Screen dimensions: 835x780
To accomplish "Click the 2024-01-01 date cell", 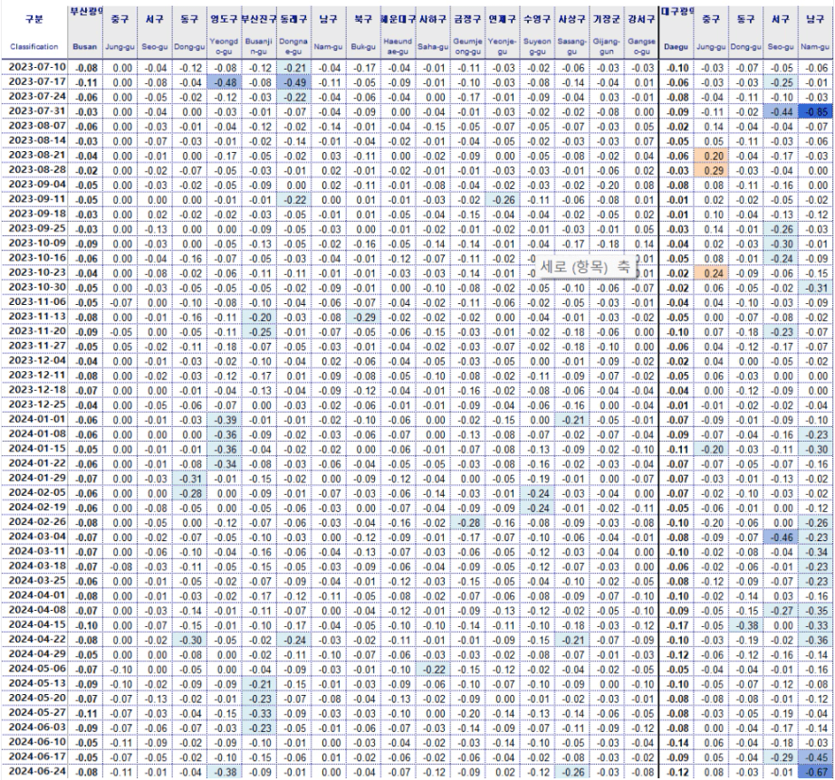I will [x=37, y=419].
